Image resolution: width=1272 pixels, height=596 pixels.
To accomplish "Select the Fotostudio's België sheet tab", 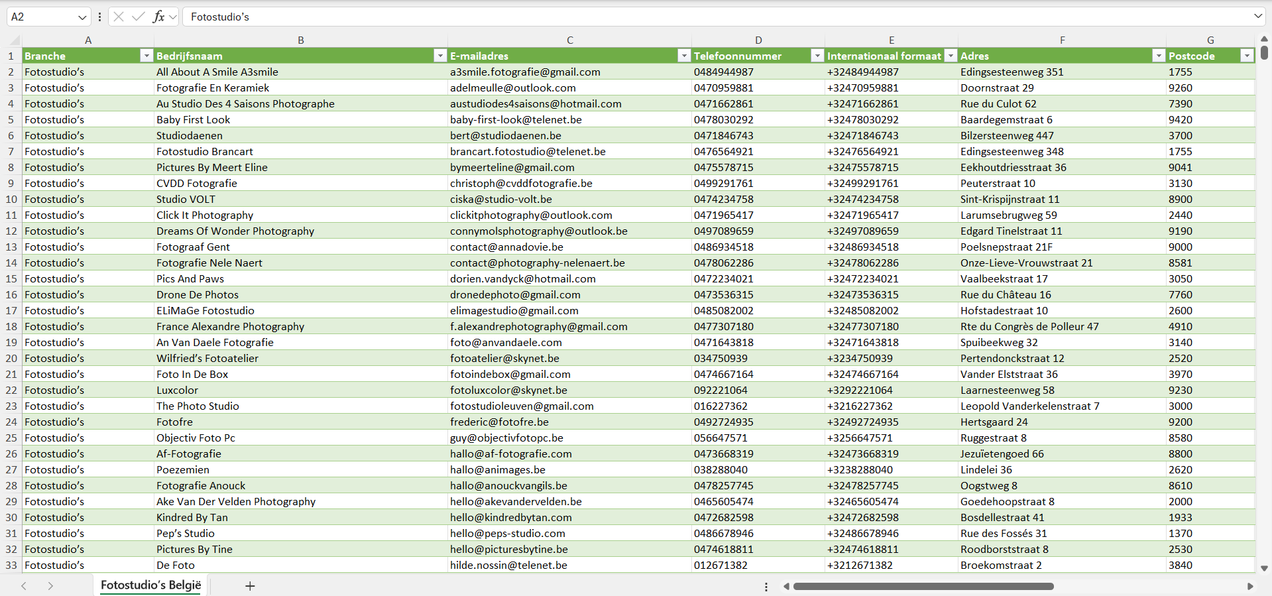I will tap(150, 585).
